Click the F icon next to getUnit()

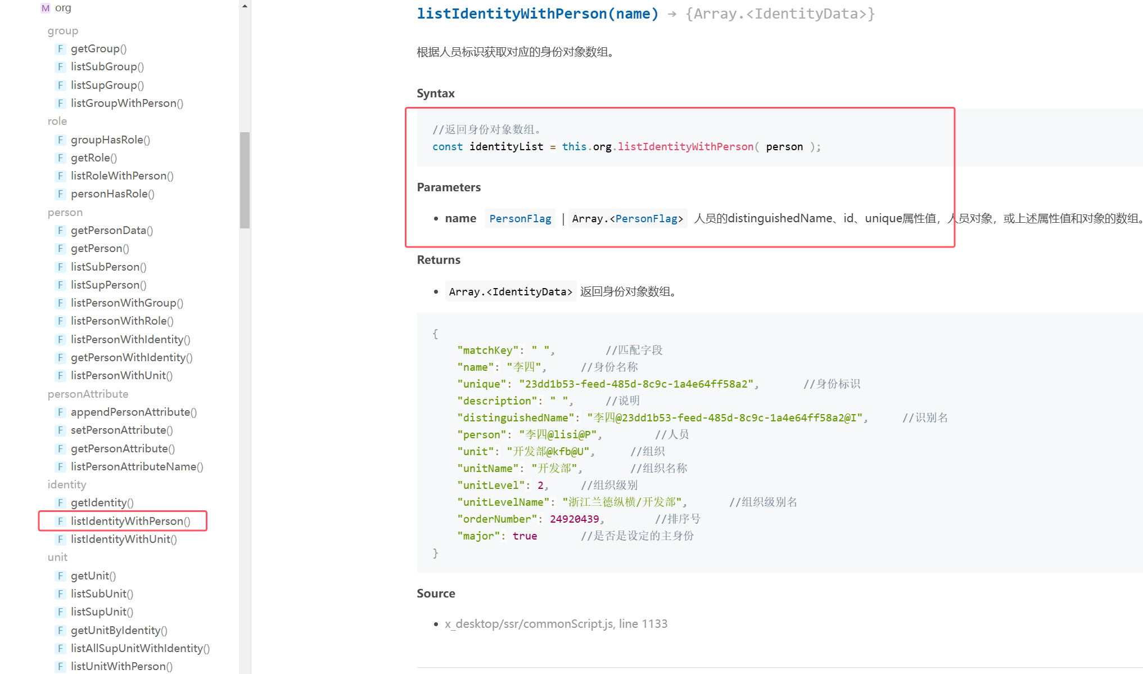[x=60, y=576]
